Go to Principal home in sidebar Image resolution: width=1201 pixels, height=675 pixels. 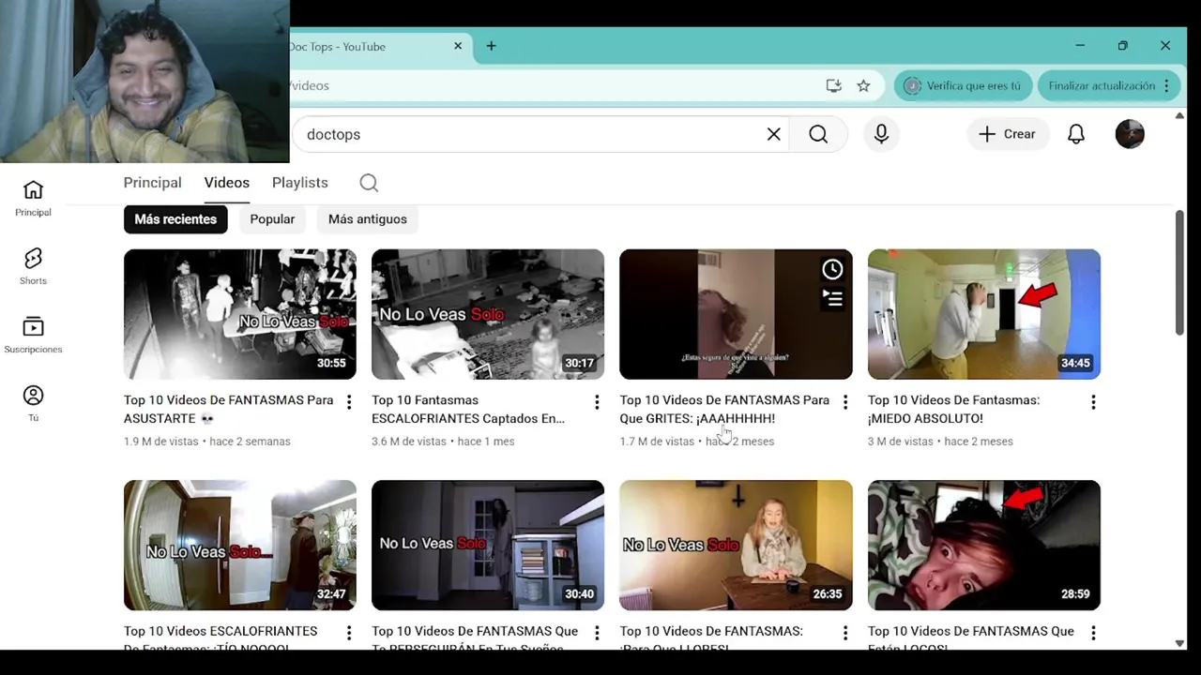(x=33, y=199)
